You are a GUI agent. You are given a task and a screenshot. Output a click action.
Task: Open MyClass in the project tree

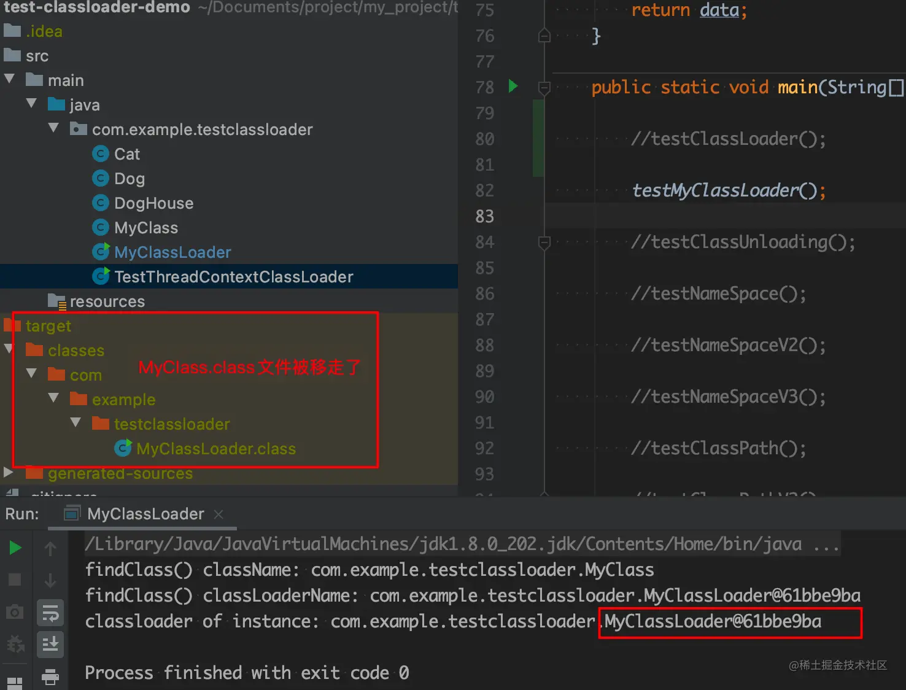click(x=146, y=228)
